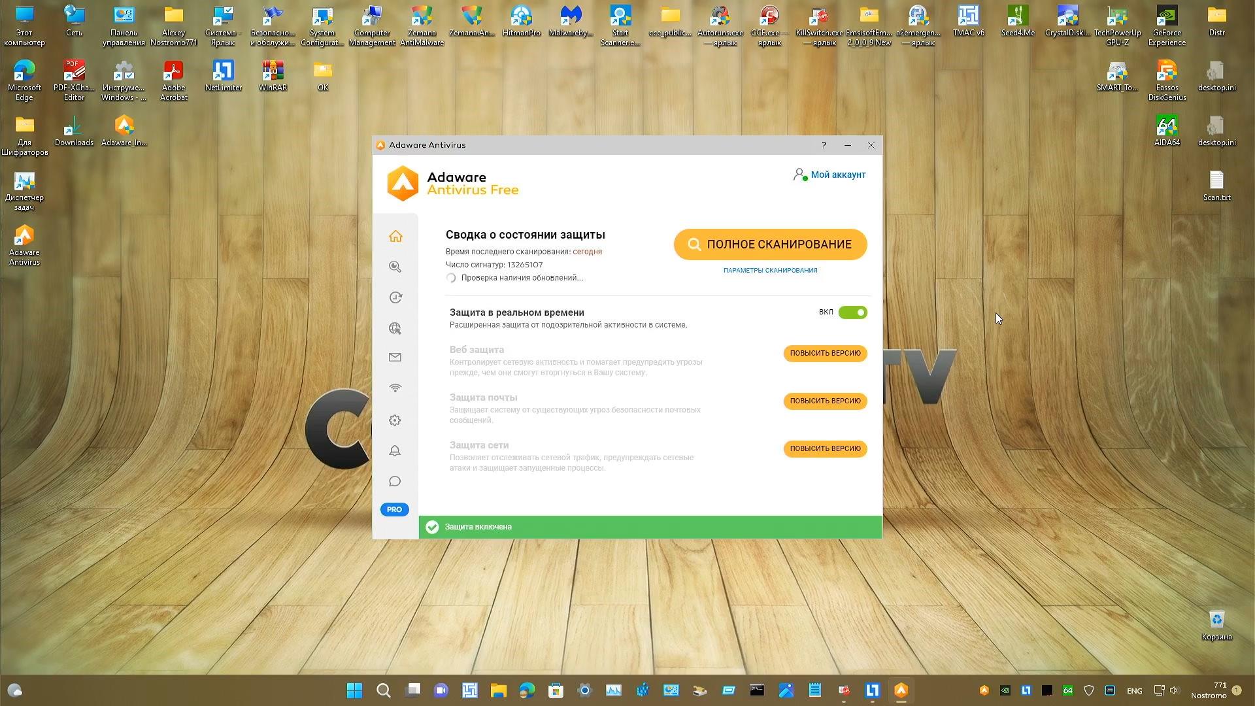Upgrade version for Mail protection
This screenshot has width=1255, height=706.
click(x=825, y=401)
